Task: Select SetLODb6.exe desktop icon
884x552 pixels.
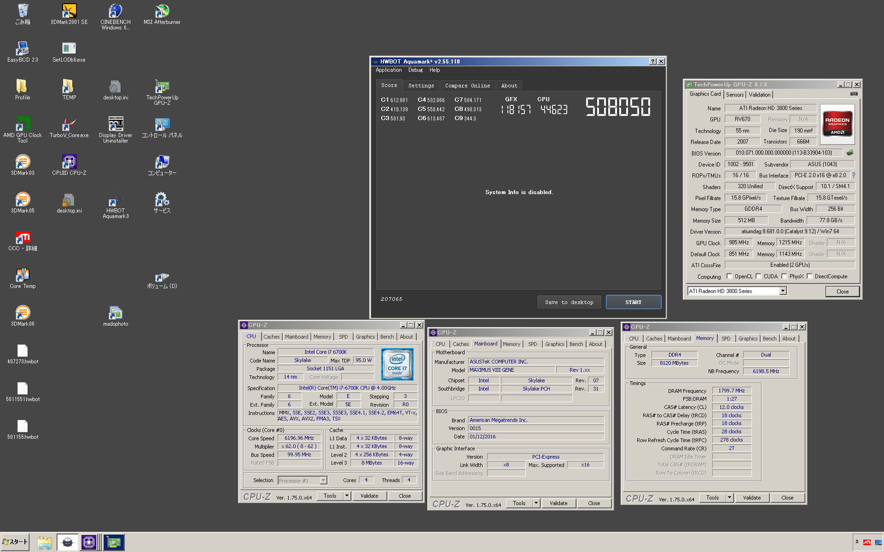Action: click(69, 52)
